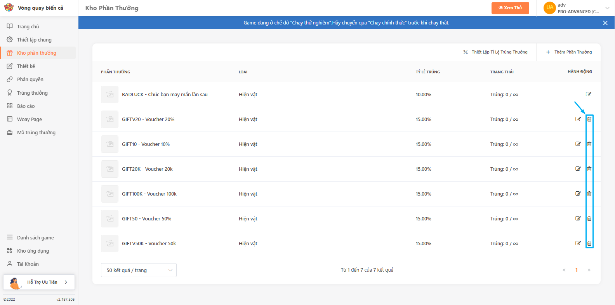Screen dimensions: 615x305
Task: Click the UA user avatar
Action: [x=550, y=8]
